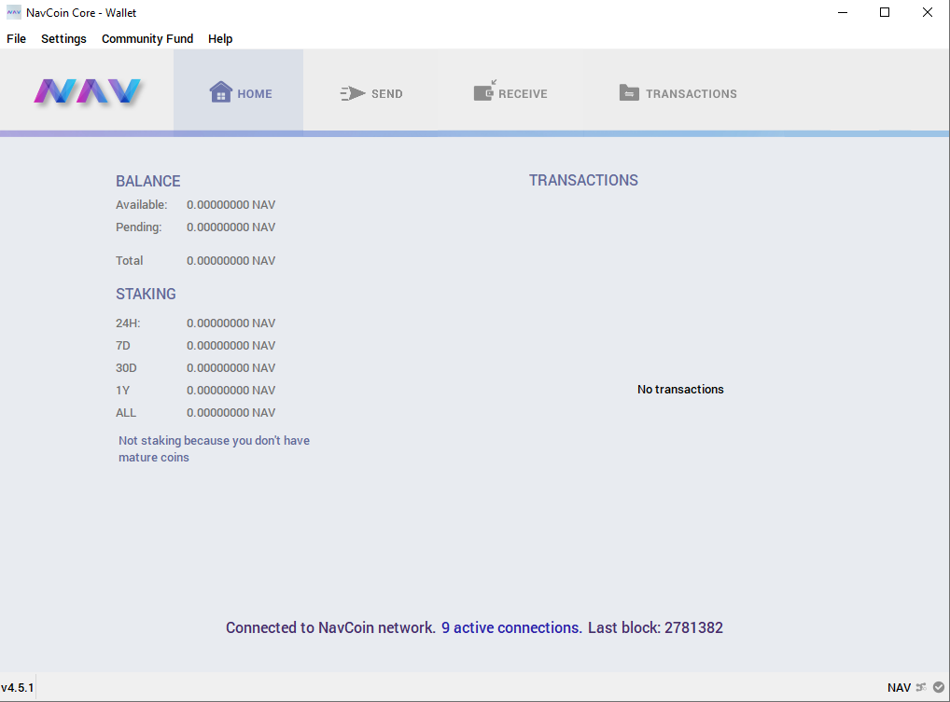This screenshot has width=950, height=702.
Task: Click the 'Available:' label
Action: point(141,204)
